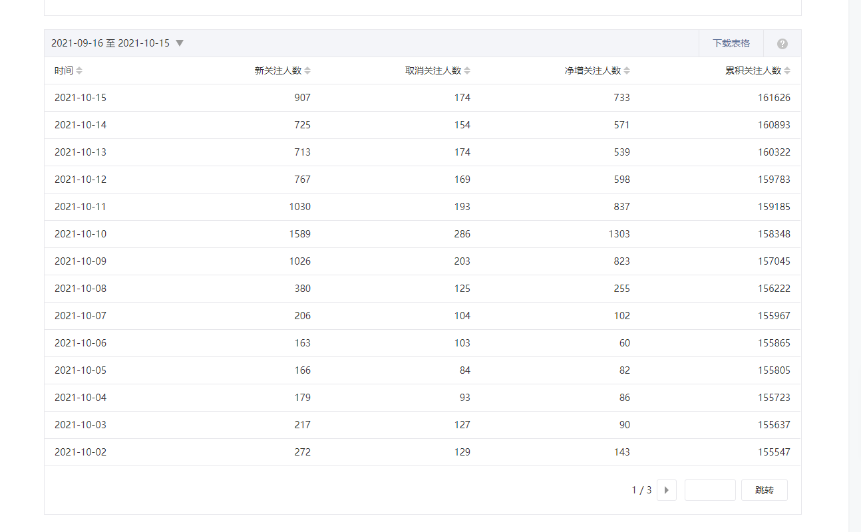
Task: Click the 下载表格 download link
Action: tap(731, 43)
